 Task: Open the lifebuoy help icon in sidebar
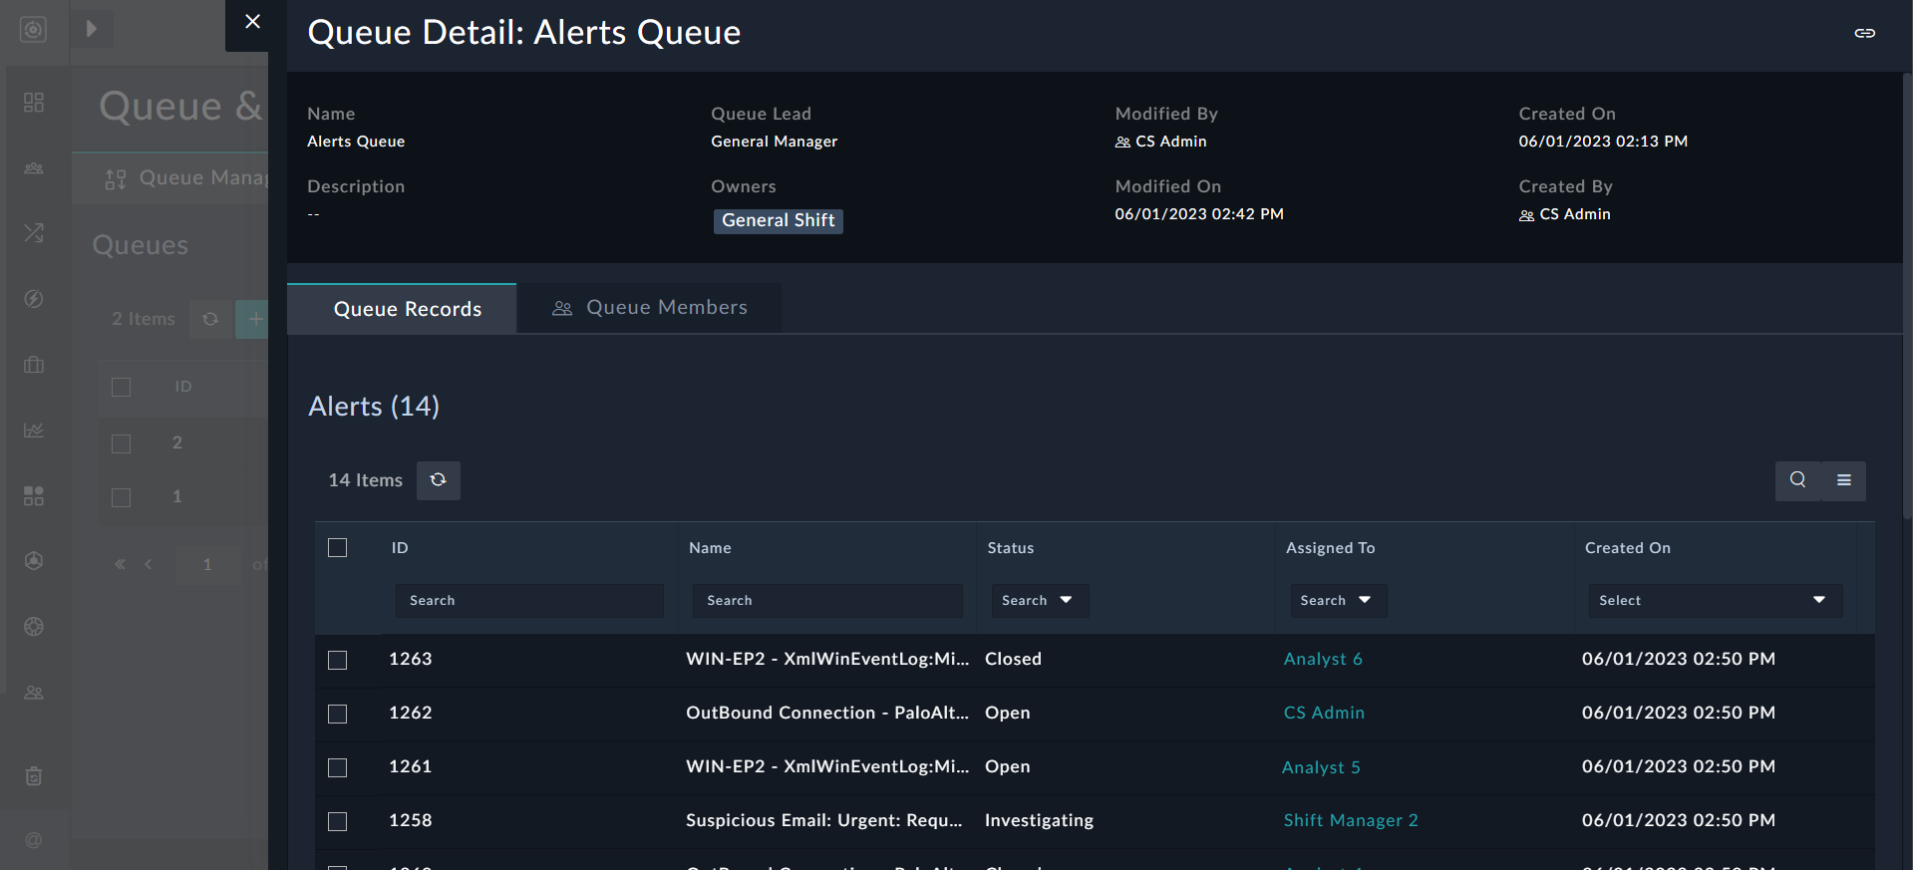point(34,627)
